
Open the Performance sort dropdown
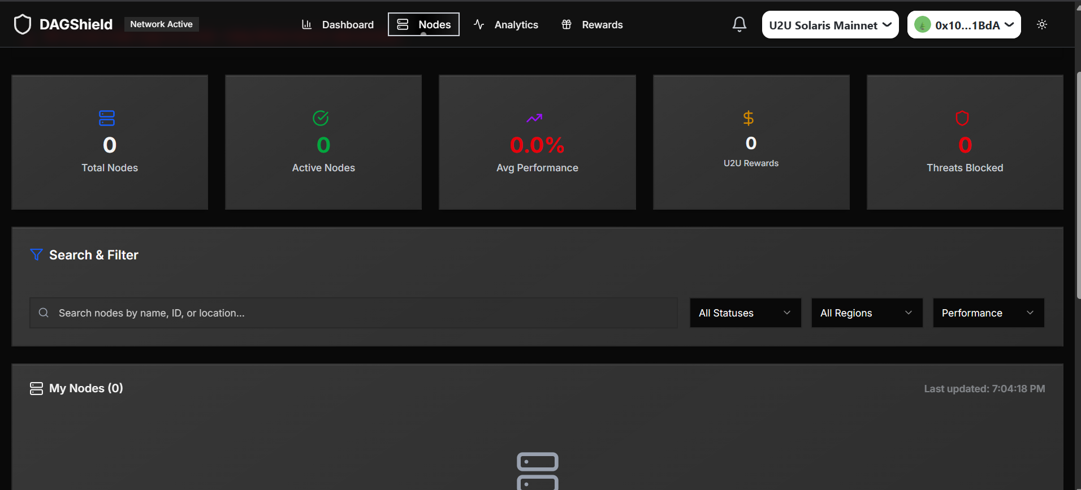tap(988, 313)
